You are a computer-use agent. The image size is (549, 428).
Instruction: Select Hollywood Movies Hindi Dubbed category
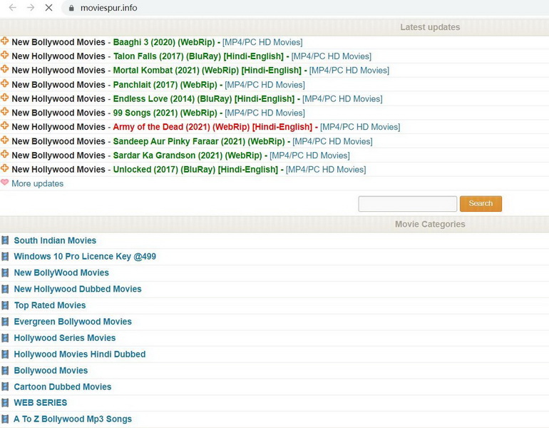[80, 355]
